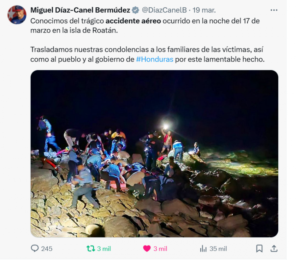Click the blue verified badge
Screen dimensions: 296x260
(x=136, y=10)
